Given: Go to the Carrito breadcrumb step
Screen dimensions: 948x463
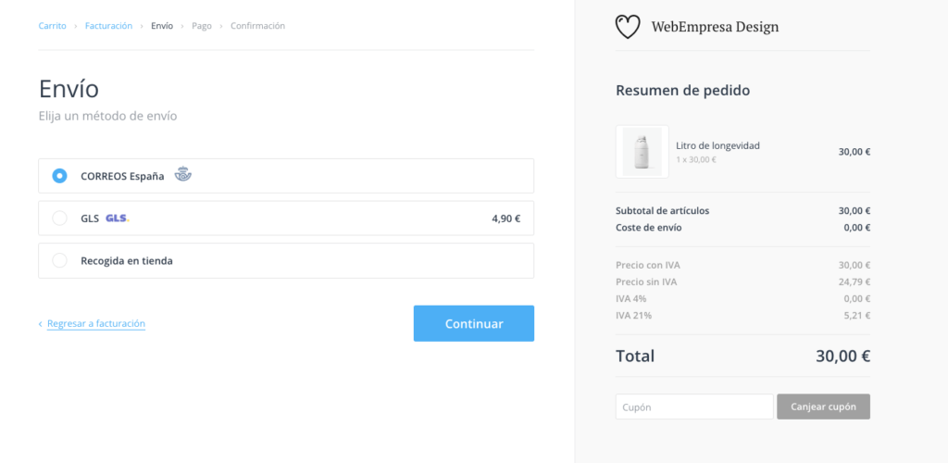Looking at the screenshot, I should (53, 26).
